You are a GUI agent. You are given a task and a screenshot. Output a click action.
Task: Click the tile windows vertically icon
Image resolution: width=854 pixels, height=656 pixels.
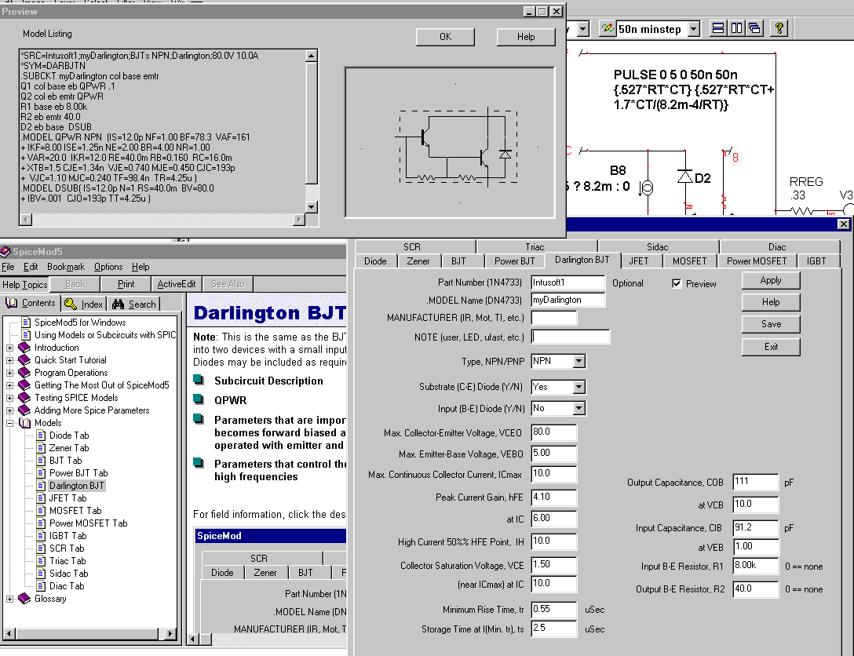(736, 29)
